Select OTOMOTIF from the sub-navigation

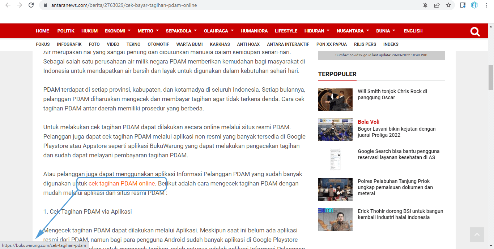(x=158, y=44)
